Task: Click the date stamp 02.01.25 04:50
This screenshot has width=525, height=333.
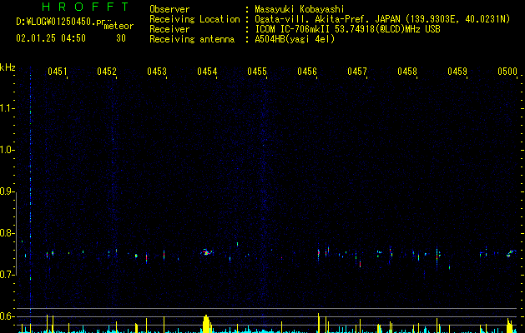Action: pyautogui.click(x=51, y=38)
